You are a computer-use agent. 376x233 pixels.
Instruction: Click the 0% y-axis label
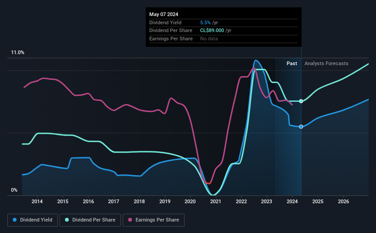(14, 190)
